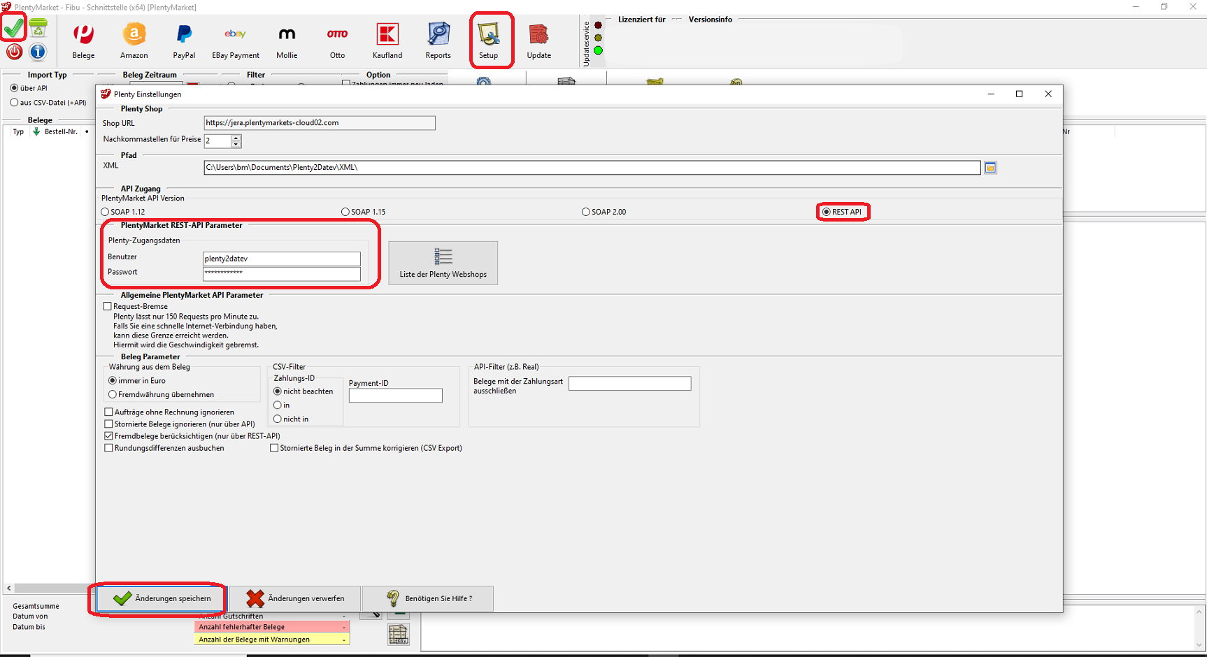Increase Nachkommastellen für Preise spinner
The width and height of the screenshot is (1207, 657).
pos(236,138)
